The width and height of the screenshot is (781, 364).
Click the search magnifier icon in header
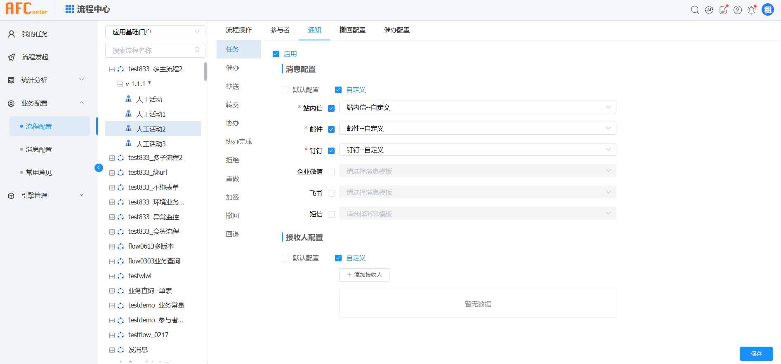(x=695, y=10)
